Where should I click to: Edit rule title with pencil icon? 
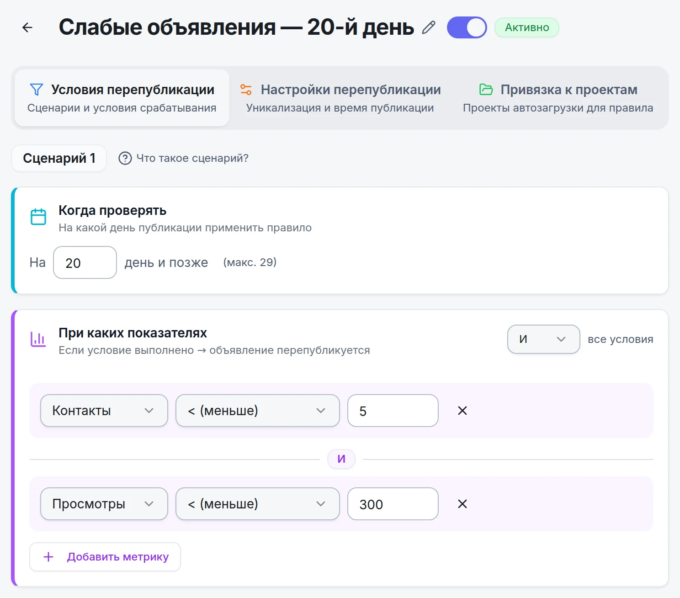click(429, 28)
